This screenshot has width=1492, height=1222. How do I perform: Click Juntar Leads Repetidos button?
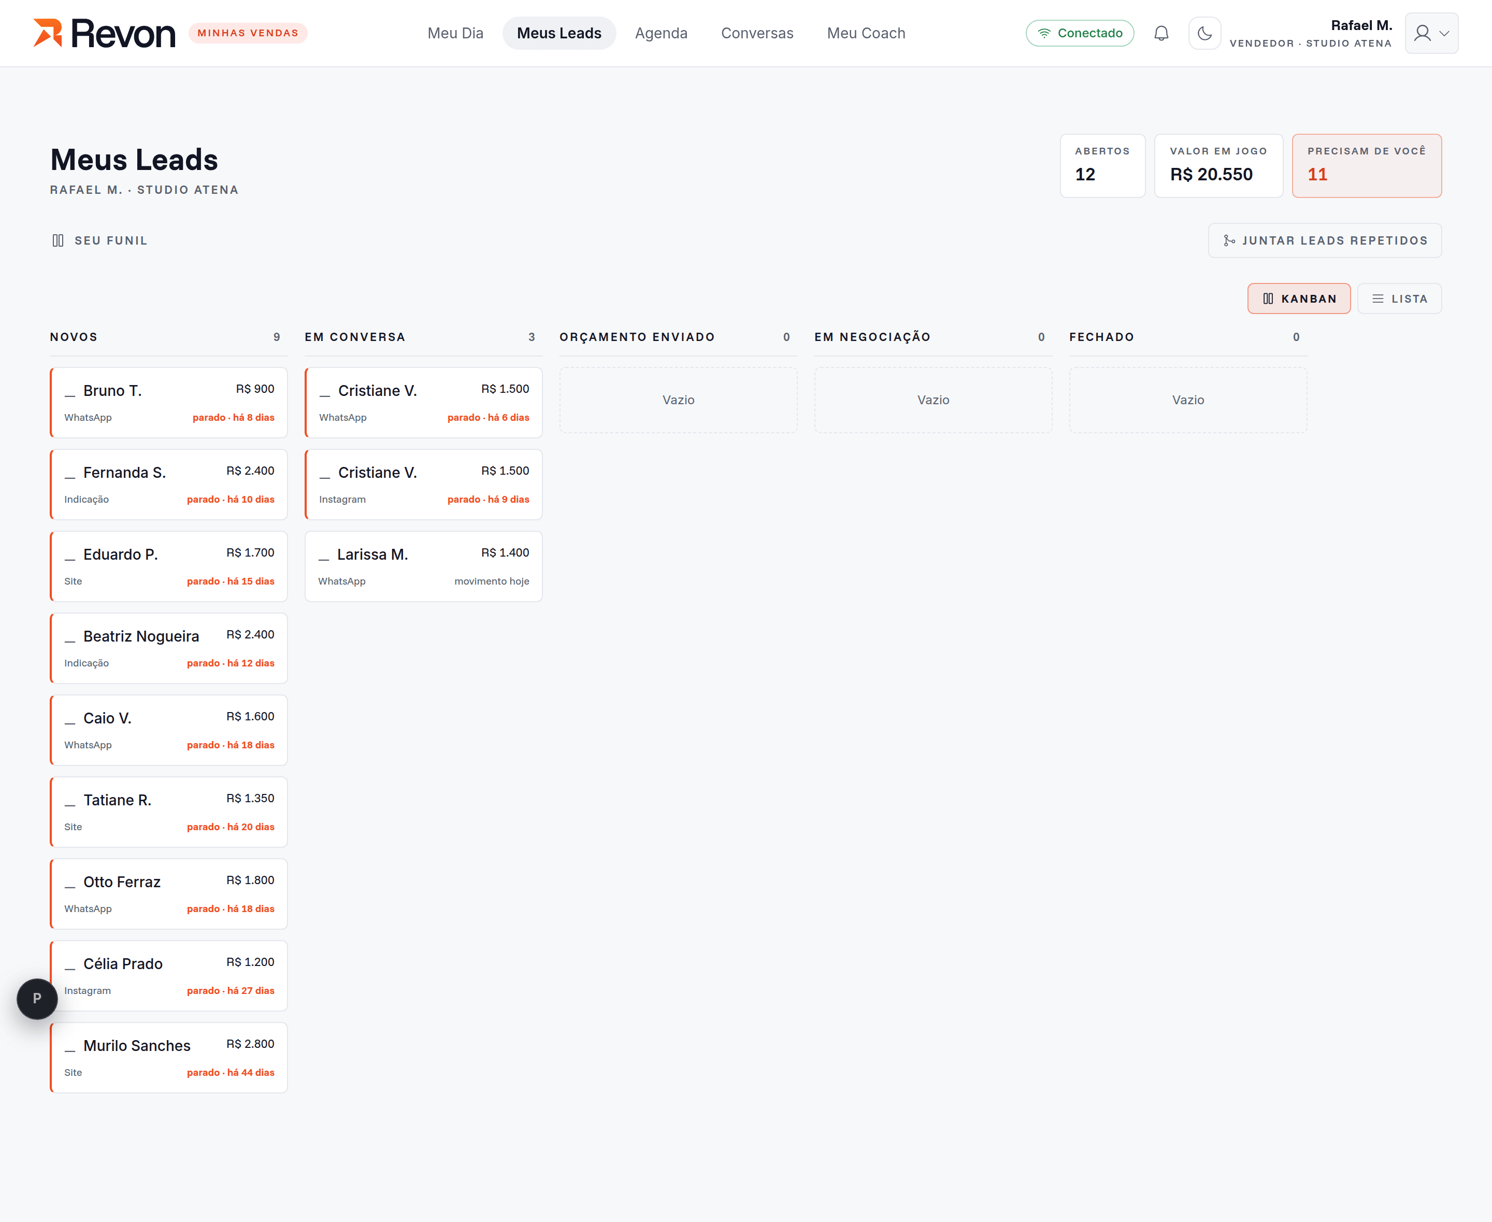[1325, 241]
